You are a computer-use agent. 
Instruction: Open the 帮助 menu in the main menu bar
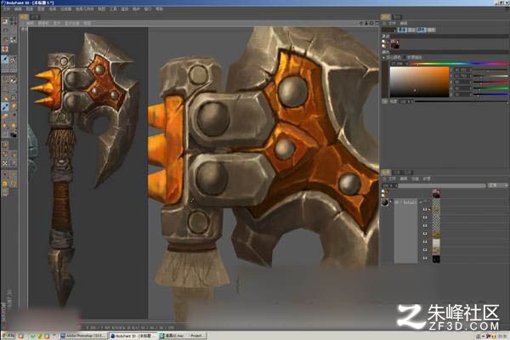pos(159,9)
